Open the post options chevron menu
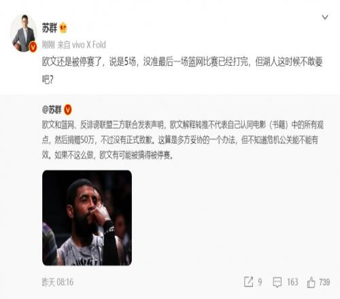This screenshot has width=340, height=299. tap(325, 17)
